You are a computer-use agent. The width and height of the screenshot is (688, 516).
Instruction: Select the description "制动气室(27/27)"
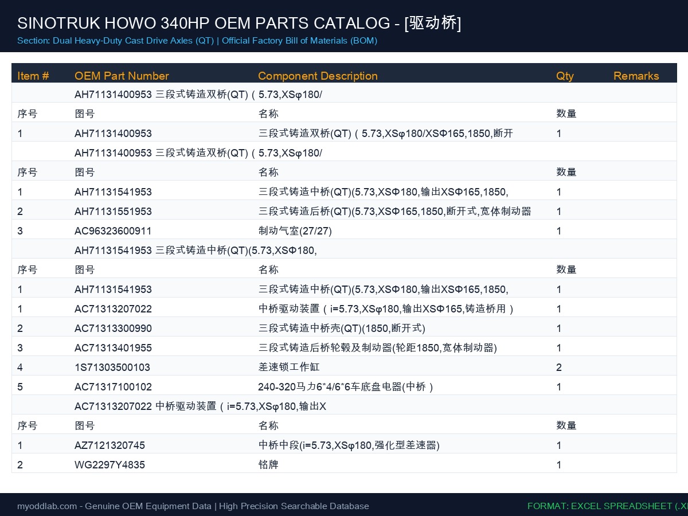pos(295,231)
